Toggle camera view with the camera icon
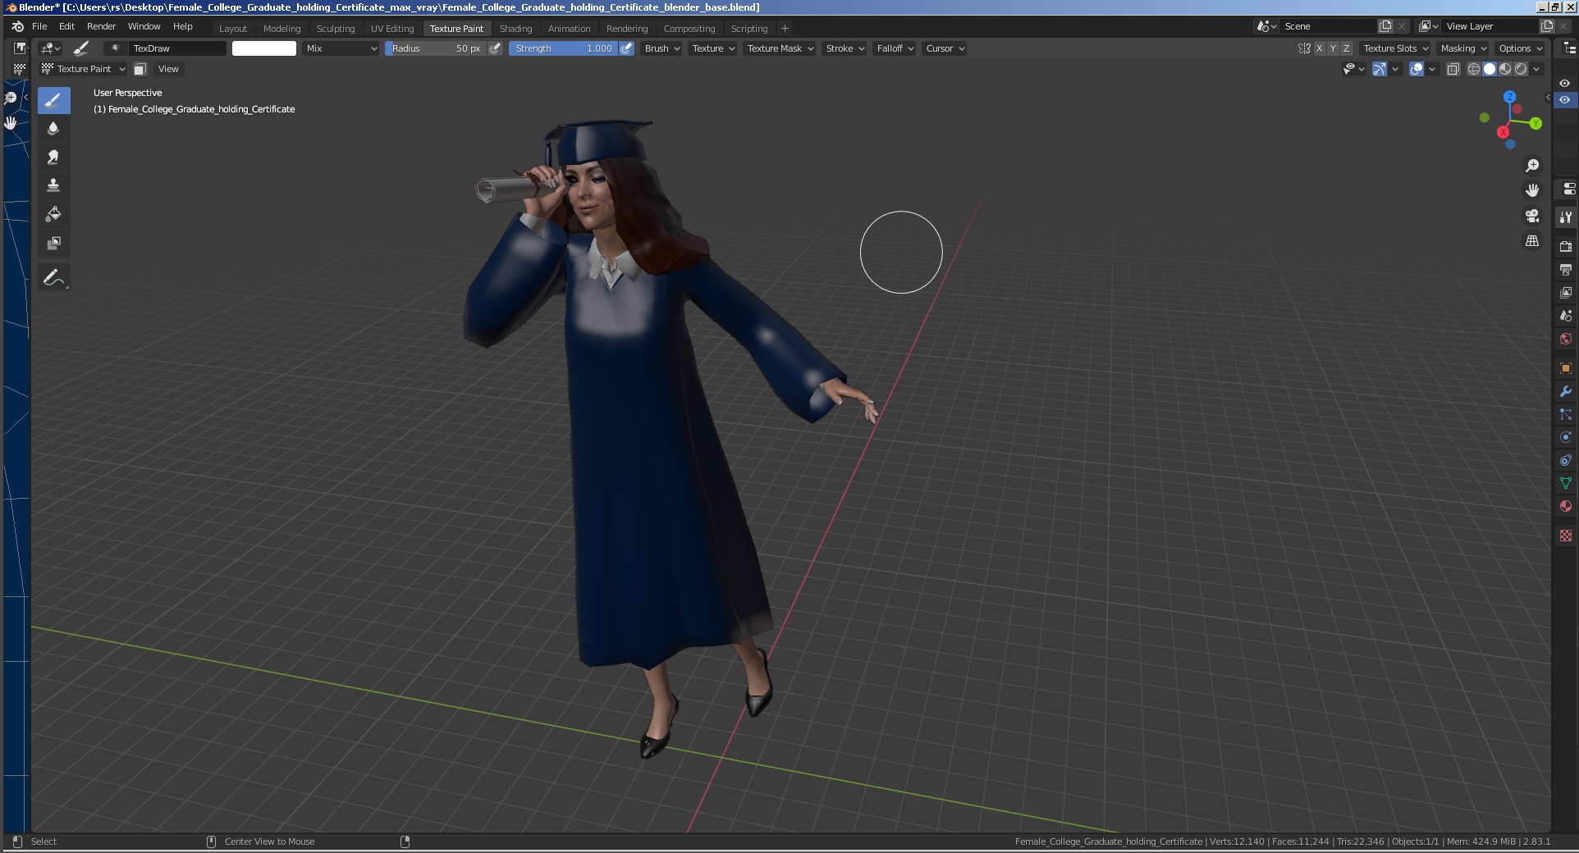1579x853 pixels. 1532,216
